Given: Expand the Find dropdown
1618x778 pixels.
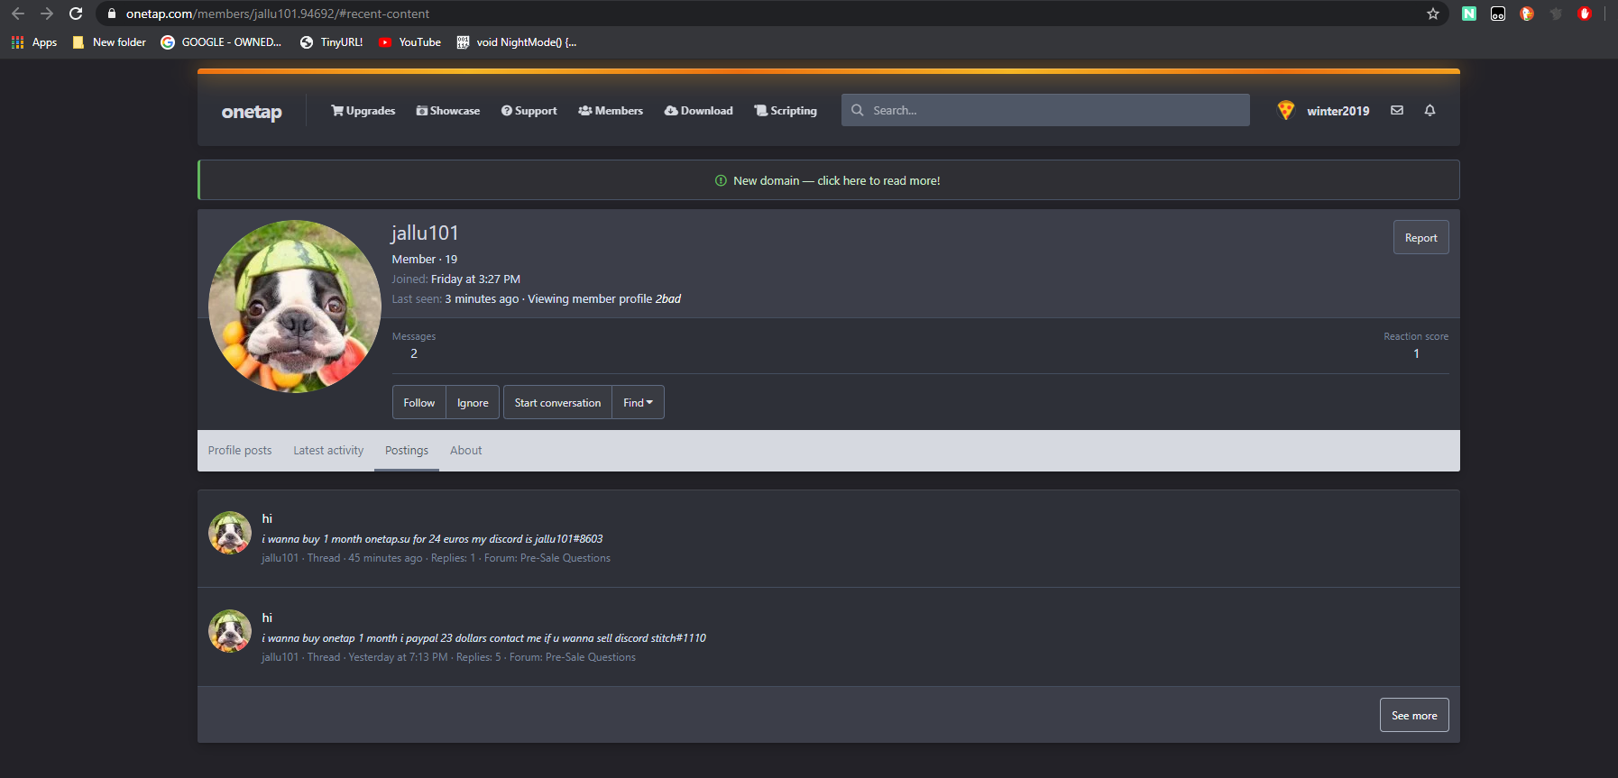Looking at the screenshot, I should pyautogui.click(x=638, y=402).
